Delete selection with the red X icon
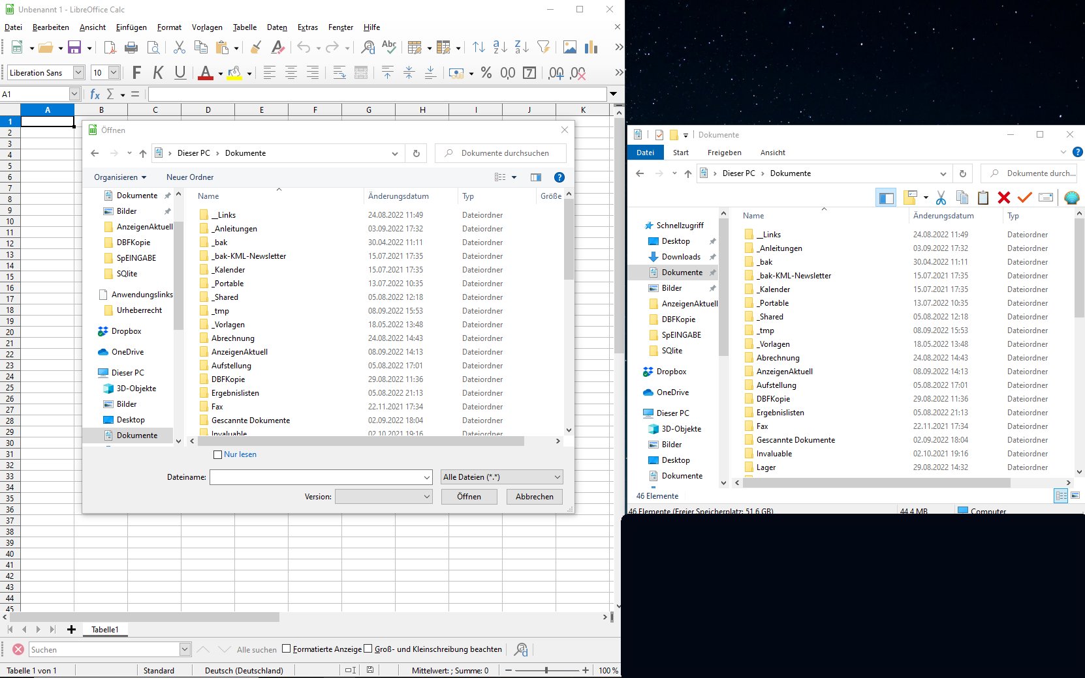The image size is (1085, 678). tap(1003, 197)
